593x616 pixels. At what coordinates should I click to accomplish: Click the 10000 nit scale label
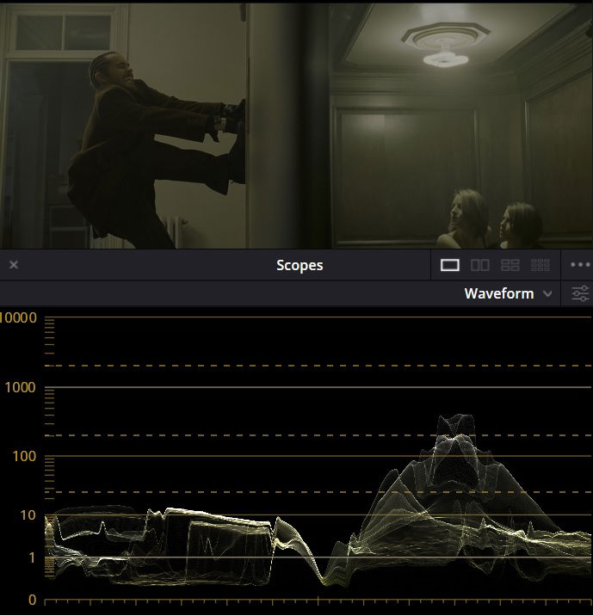[x=18, y=317]
